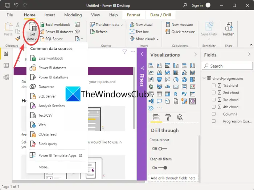This screenshot has height=190, width=254.
Task: Switch to the View tab
Action: pos(95,15)
